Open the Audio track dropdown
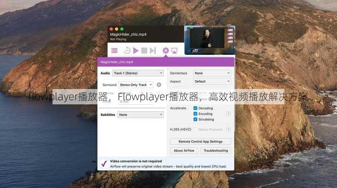 [x=138, y=73]
